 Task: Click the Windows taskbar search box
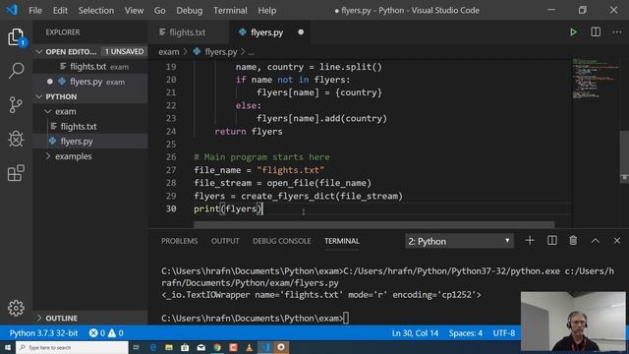click(72, 347)
